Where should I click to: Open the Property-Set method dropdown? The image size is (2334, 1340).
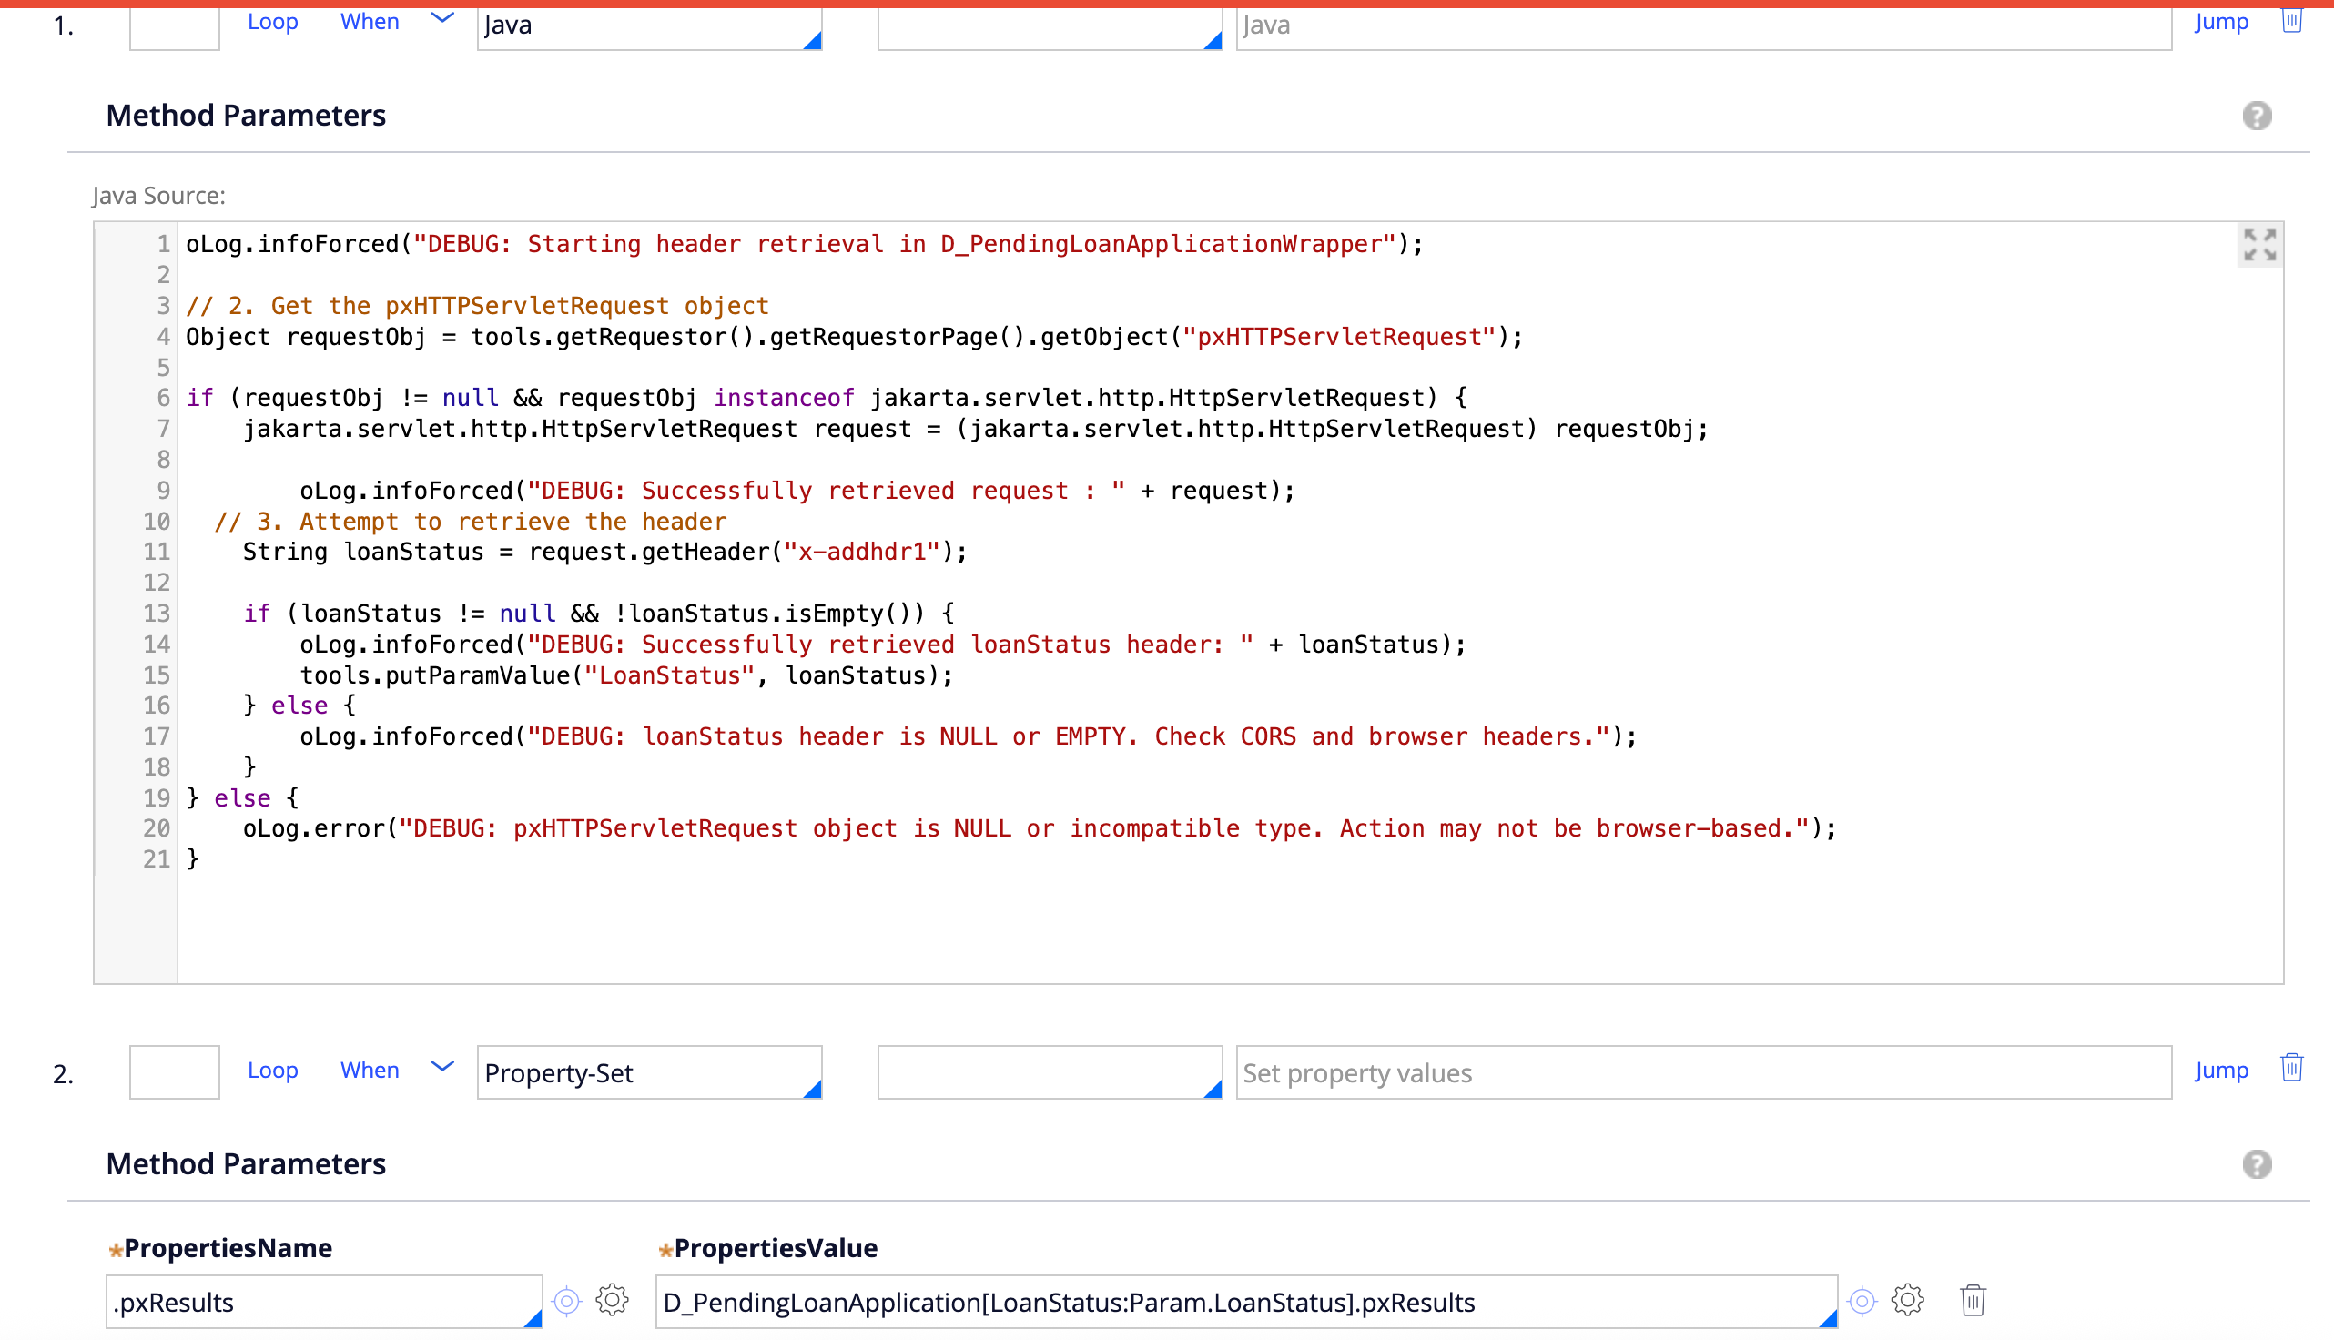coord(649,1072)
